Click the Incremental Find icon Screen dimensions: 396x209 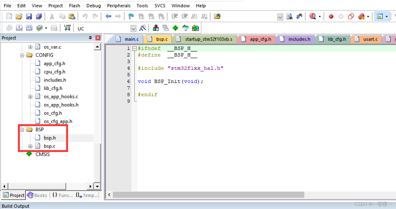coord(299,17)
